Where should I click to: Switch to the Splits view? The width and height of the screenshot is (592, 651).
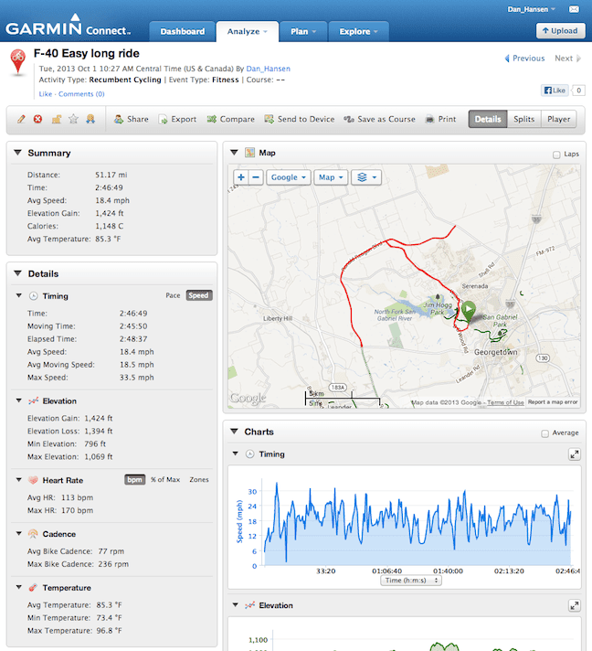523,119
